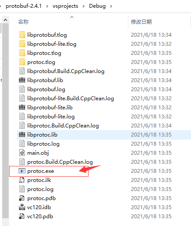This screenshot has height=226, width=191.
Task: Select the libprotobuf.tlog folder icon
Action: coord(22,35)
